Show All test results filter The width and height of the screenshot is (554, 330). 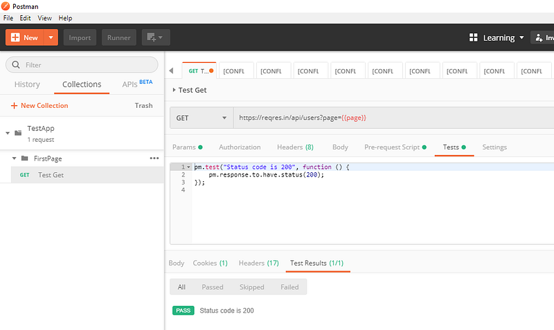[x=181, y=287]
